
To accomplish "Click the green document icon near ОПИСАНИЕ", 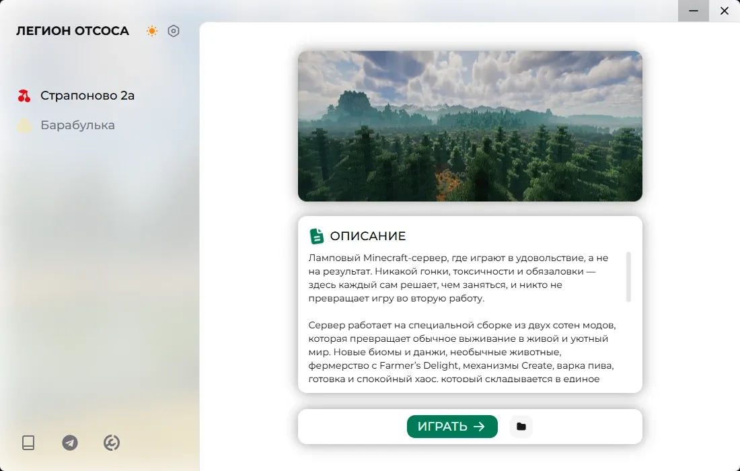I will (317, 236).
